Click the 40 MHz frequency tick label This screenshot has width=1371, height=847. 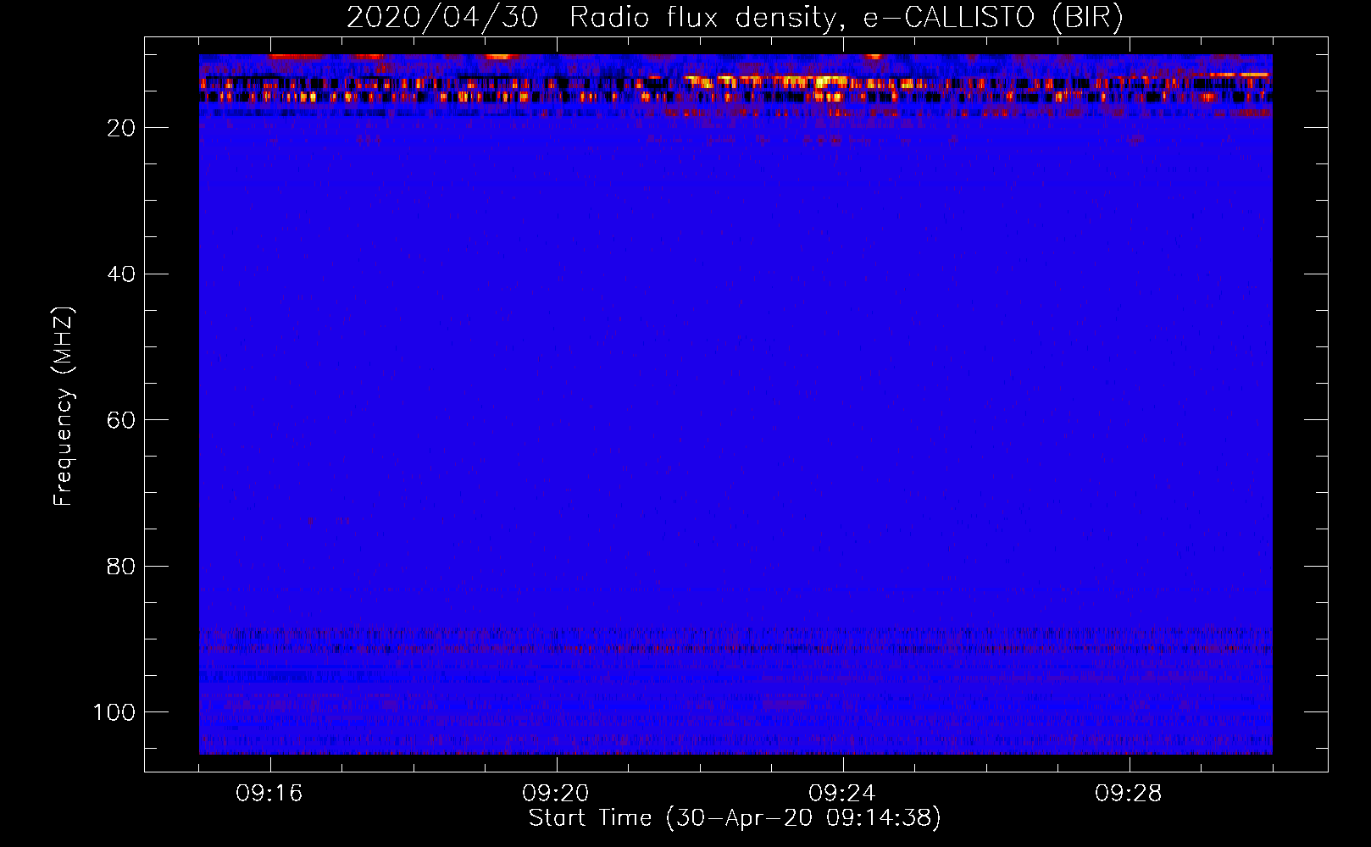click(x=121, y=274)
